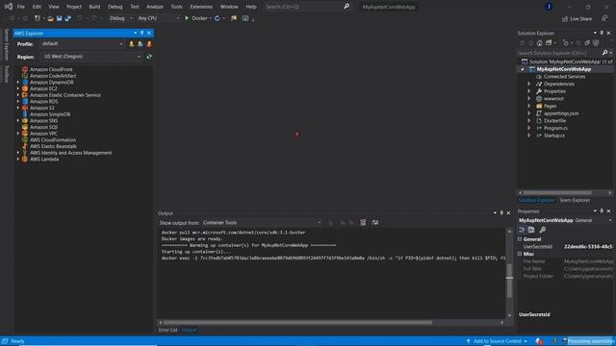Click the red AWS profile icon
The height and width of the screenshot is (346, 616).
click(149, 44)
